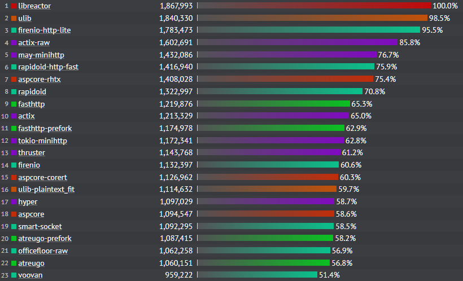Click the orange swatch beside ulib

pyautogui.click(x=14, y=18)
